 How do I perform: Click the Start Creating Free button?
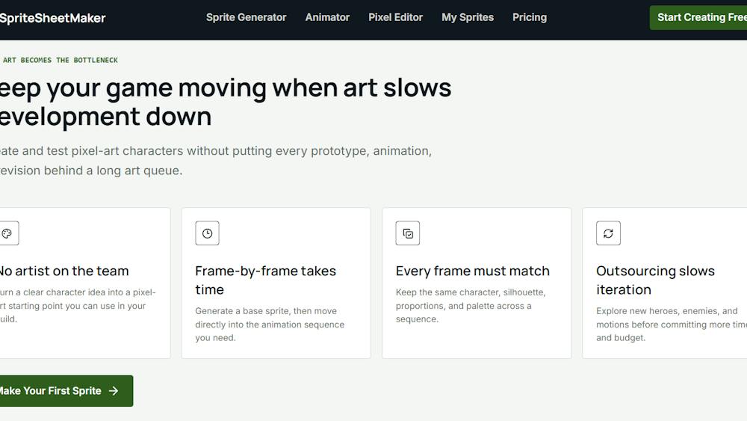point(698,18)
